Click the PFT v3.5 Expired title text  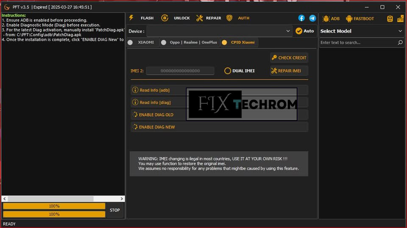point(52,7)
